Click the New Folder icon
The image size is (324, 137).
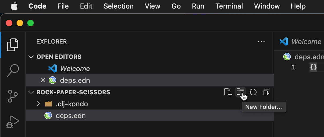point(240,92)
